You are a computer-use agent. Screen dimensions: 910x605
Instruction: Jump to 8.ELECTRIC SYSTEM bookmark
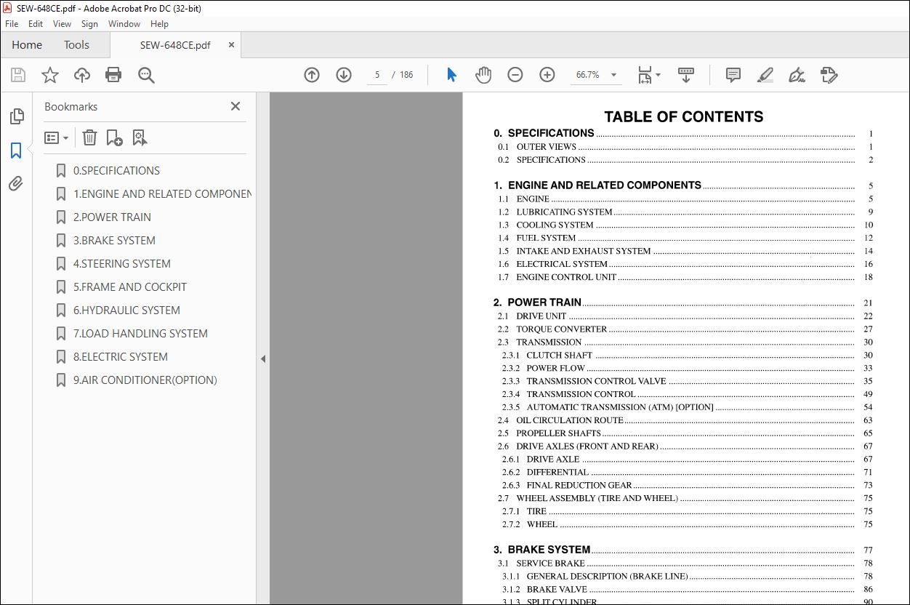(x=120, y=357)
